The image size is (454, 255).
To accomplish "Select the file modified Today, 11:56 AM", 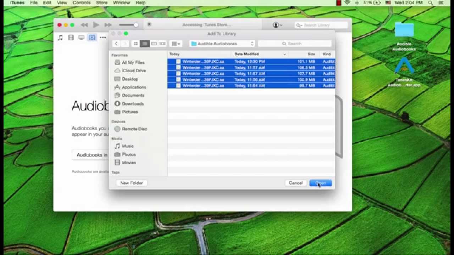I will pyautogui.click(x=251, y=80).
